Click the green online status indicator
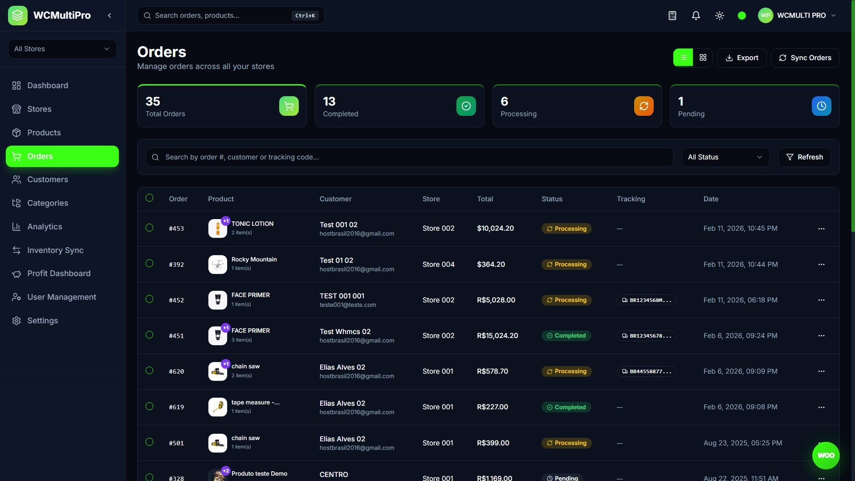This screenshot has height=481, width=855. [x=741, y=16]
